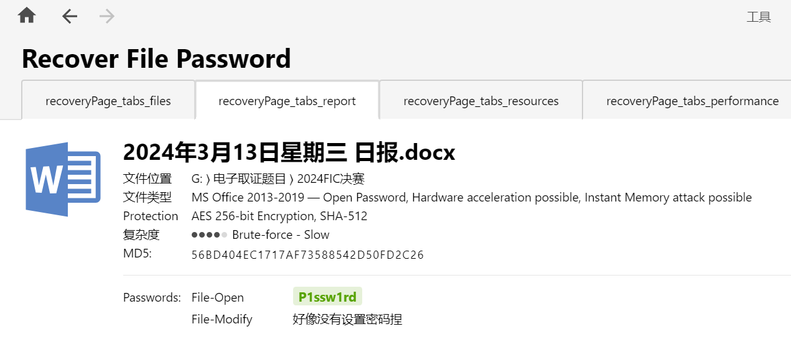Open the 工具 menu
The image size is (791, 357).
tap(759, 17)
